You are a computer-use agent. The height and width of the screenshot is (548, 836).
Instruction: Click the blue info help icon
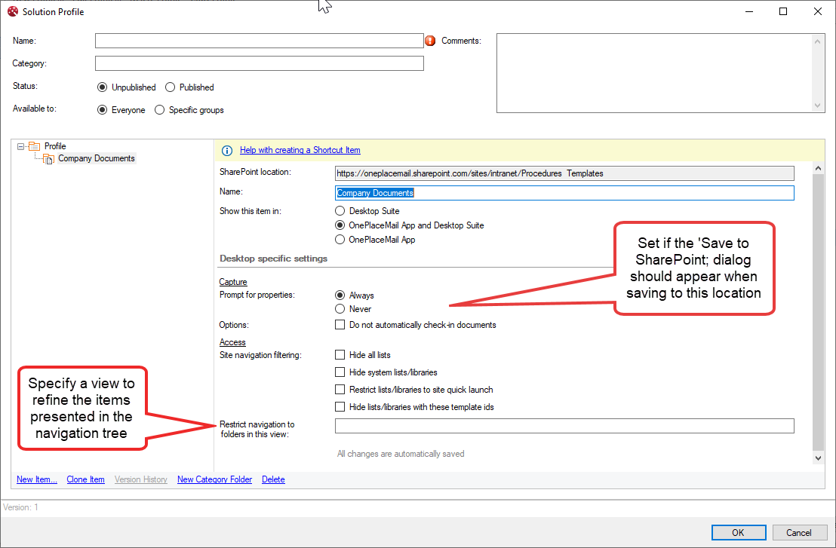[x=227, y=150]
